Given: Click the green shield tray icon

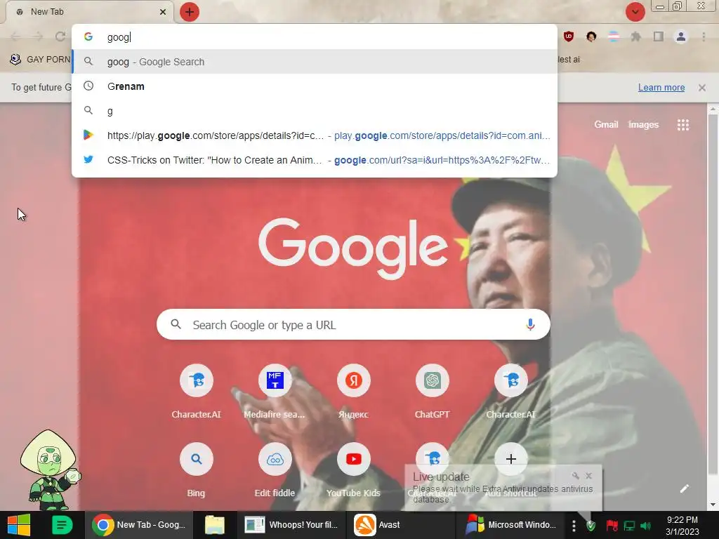Looking at the screenshot, I should (591, 525).
